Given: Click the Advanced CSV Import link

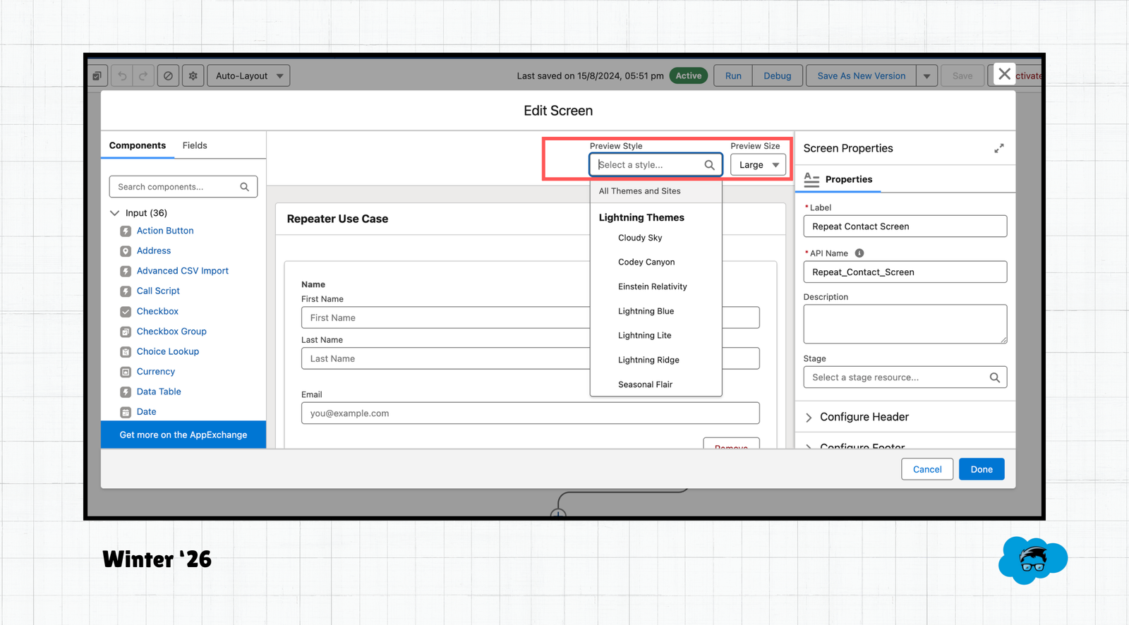Looking at the screenshot, I should (x=183, y=271).
